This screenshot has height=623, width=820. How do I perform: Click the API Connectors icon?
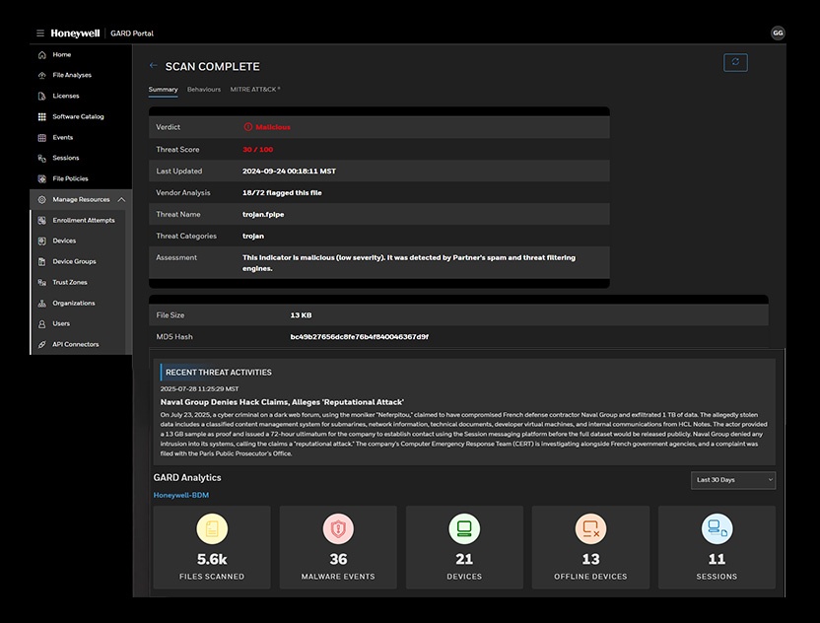[x=41, y=345]
